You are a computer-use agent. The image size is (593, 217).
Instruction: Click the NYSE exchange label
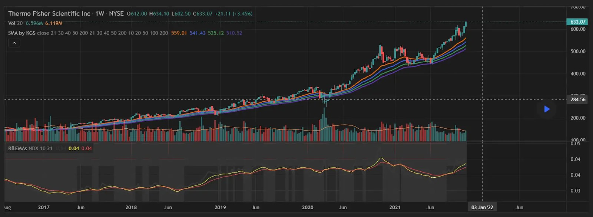coord(116,14)
